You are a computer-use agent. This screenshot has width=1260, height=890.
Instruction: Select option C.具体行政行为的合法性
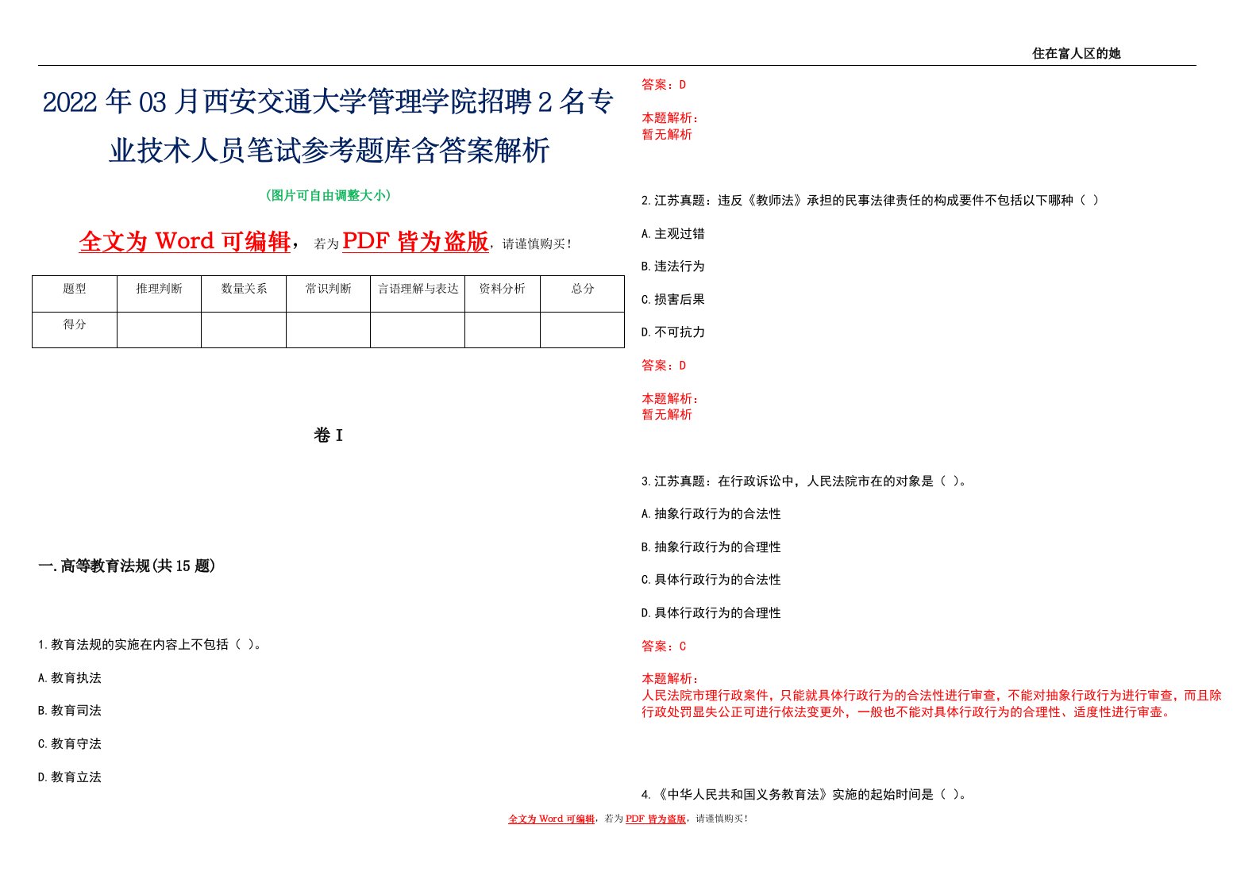coord(711,580)
